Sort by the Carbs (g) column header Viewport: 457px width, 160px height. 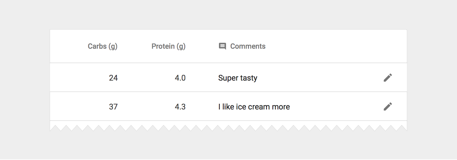103,46
